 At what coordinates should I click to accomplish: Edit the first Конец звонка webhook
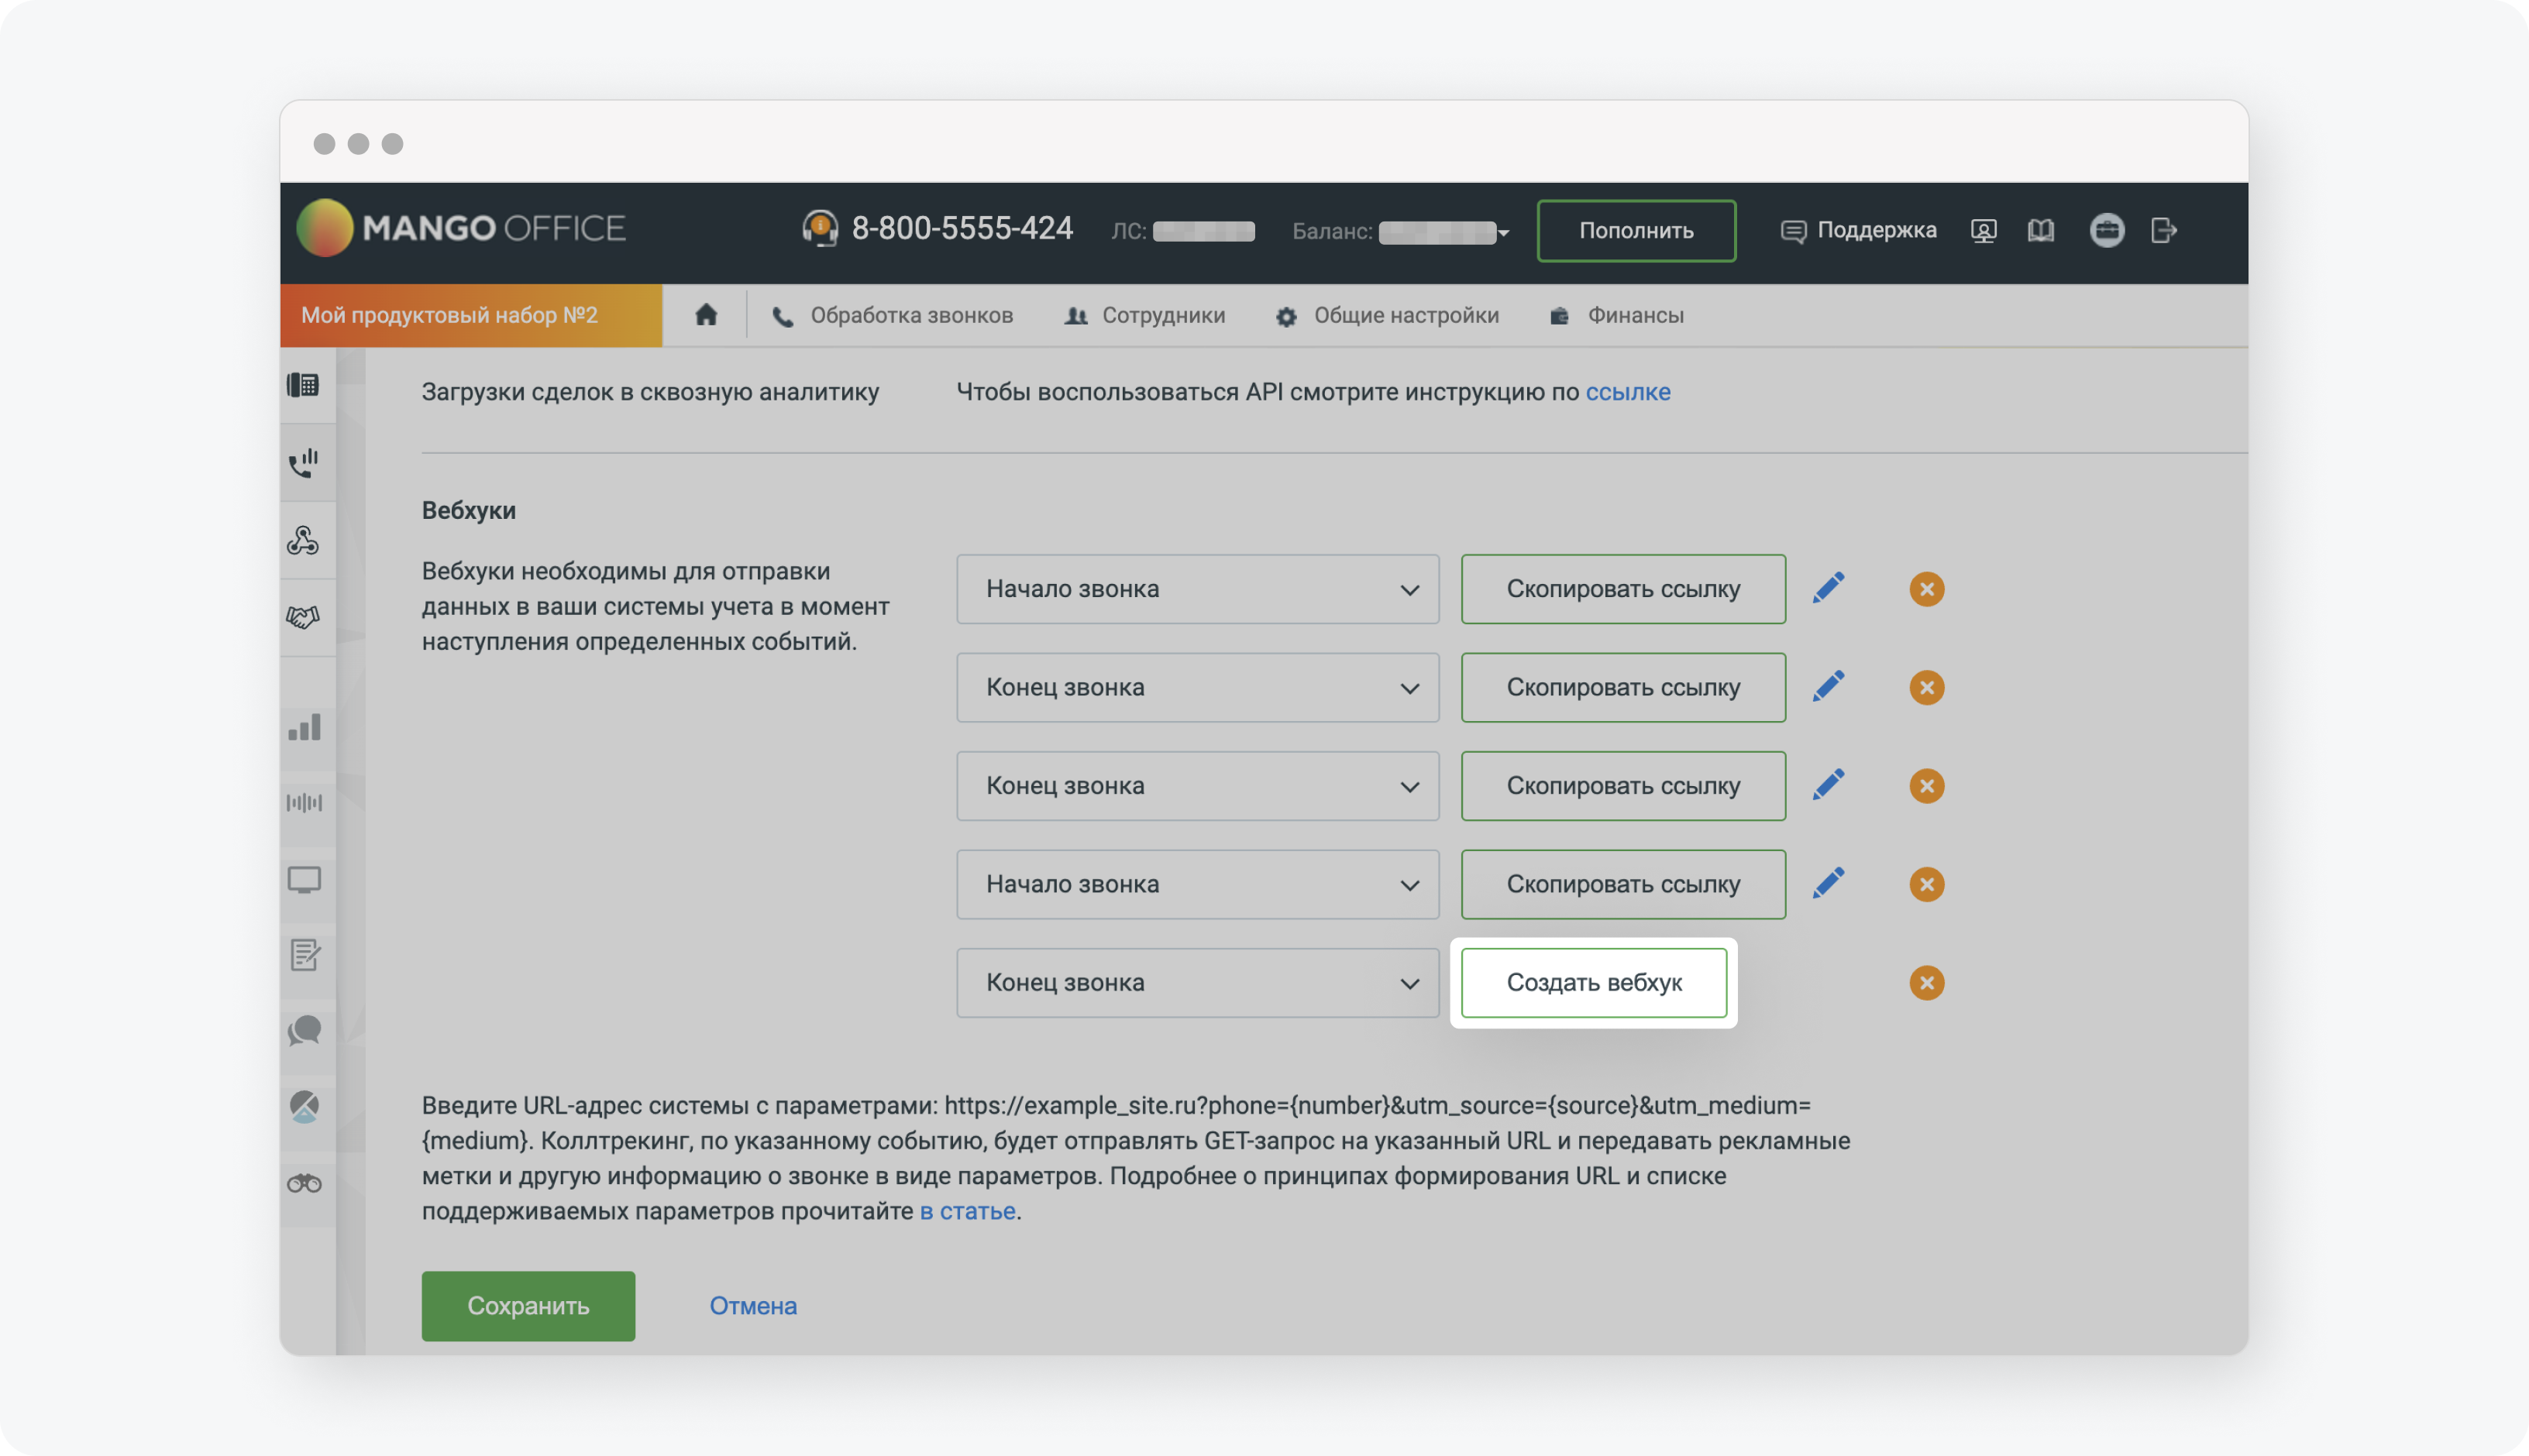click(x=1829, y=686)
